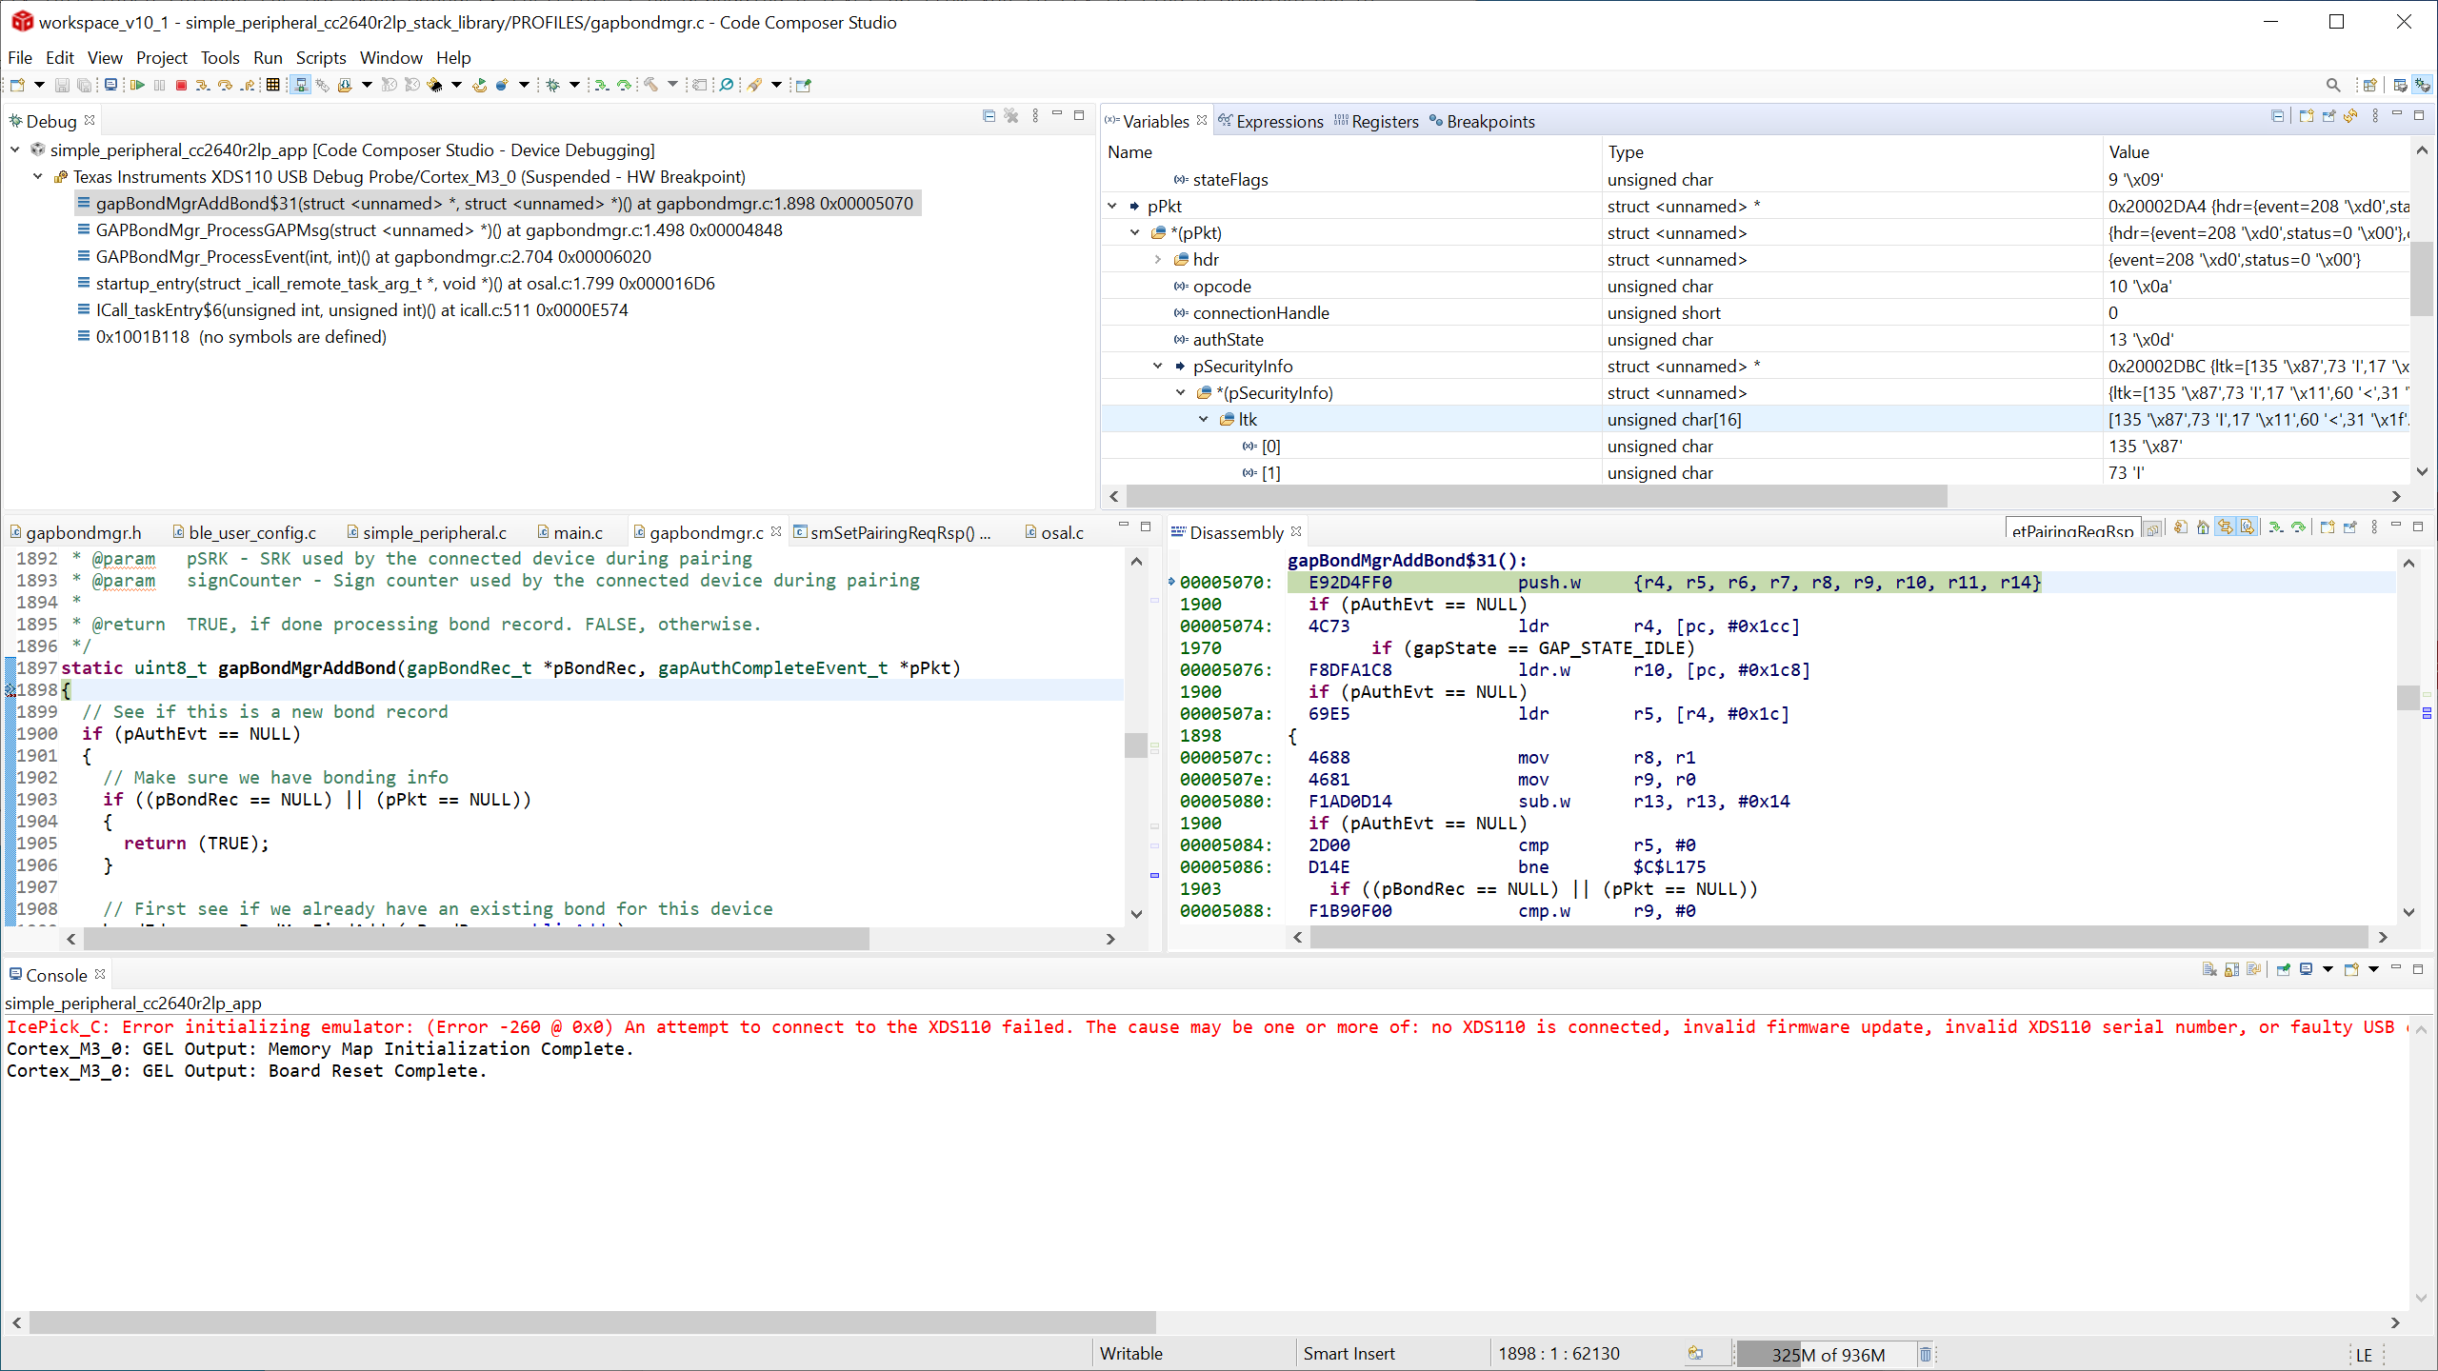This screenshot has height=1371, width=2438.
Task: Click the hammer Build icon
Action: 650,85
